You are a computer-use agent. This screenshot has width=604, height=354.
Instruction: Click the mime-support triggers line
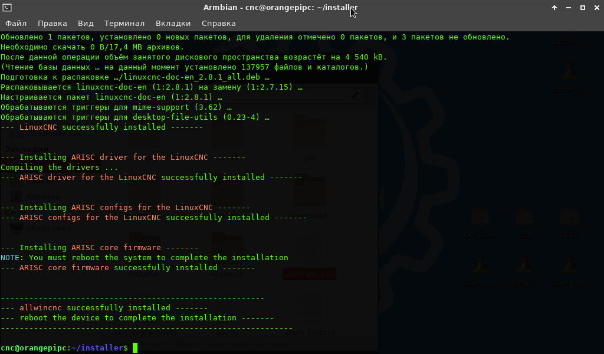pos(116,107)
